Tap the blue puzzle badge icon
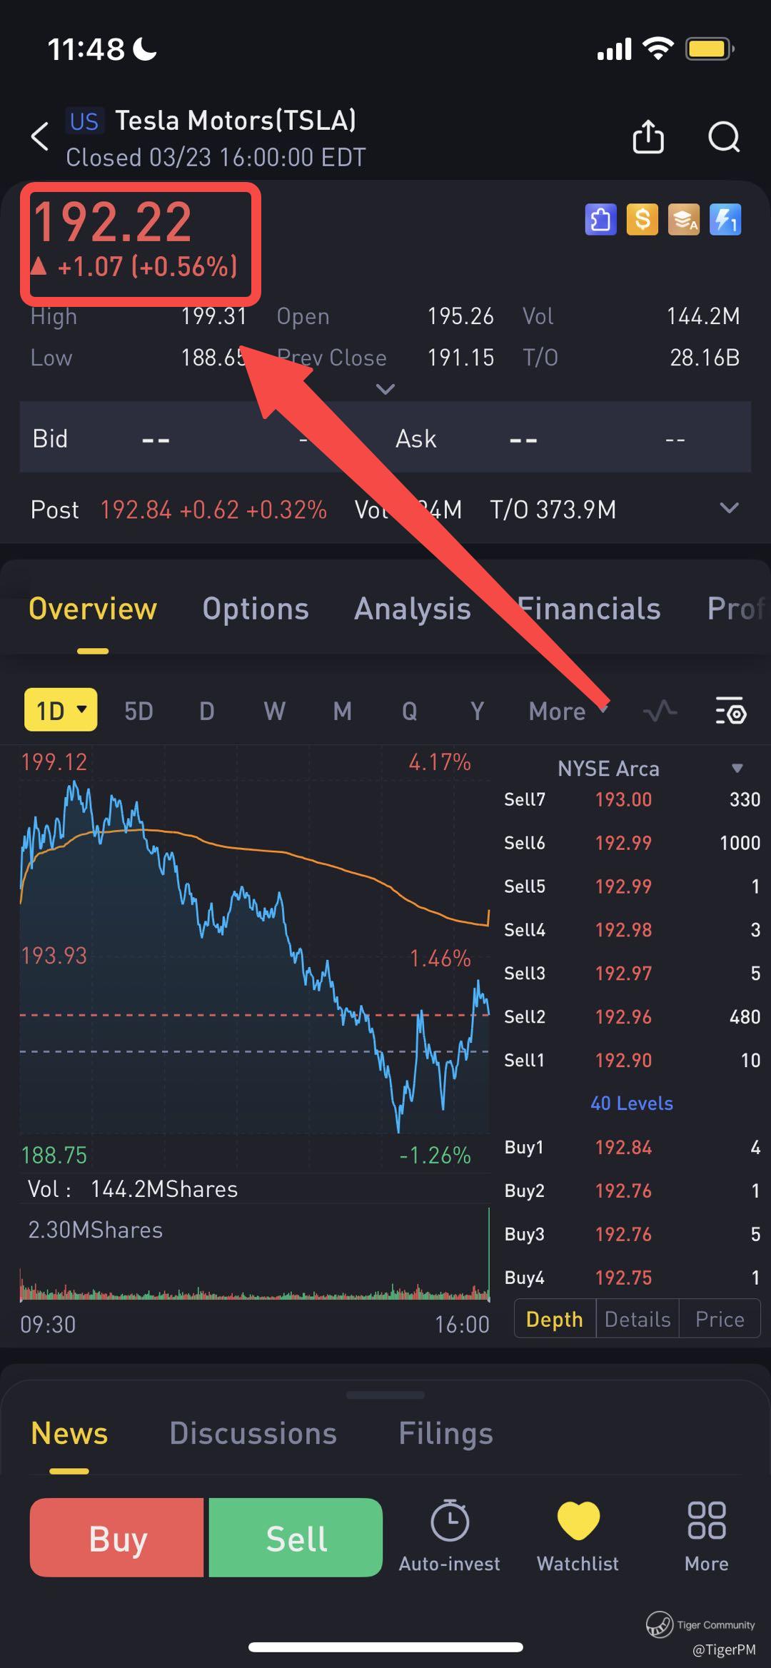The height and width of the screenshot is (1668, 771). [600, 220]
